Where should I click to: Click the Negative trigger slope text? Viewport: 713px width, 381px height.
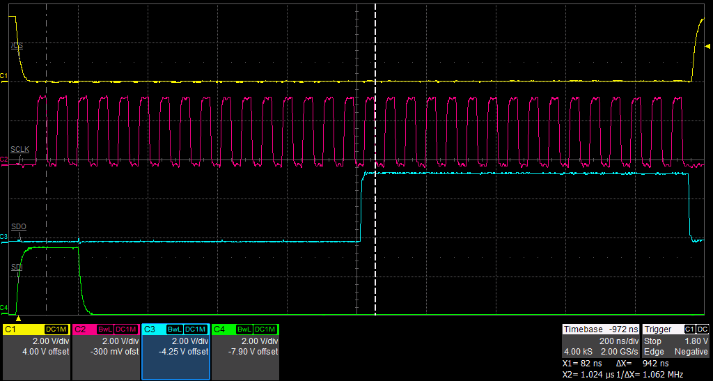(x=691, y=352)
